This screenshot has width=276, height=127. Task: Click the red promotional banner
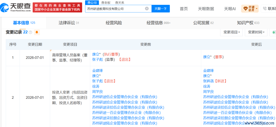click(x=57, y=7)
